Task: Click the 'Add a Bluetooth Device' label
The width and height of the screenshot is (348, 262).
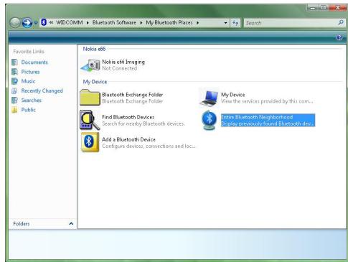Action: [x=128, y=139]
